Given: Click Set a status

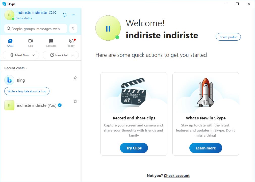Looking at the screenshot, I should [x=24, y=18].
